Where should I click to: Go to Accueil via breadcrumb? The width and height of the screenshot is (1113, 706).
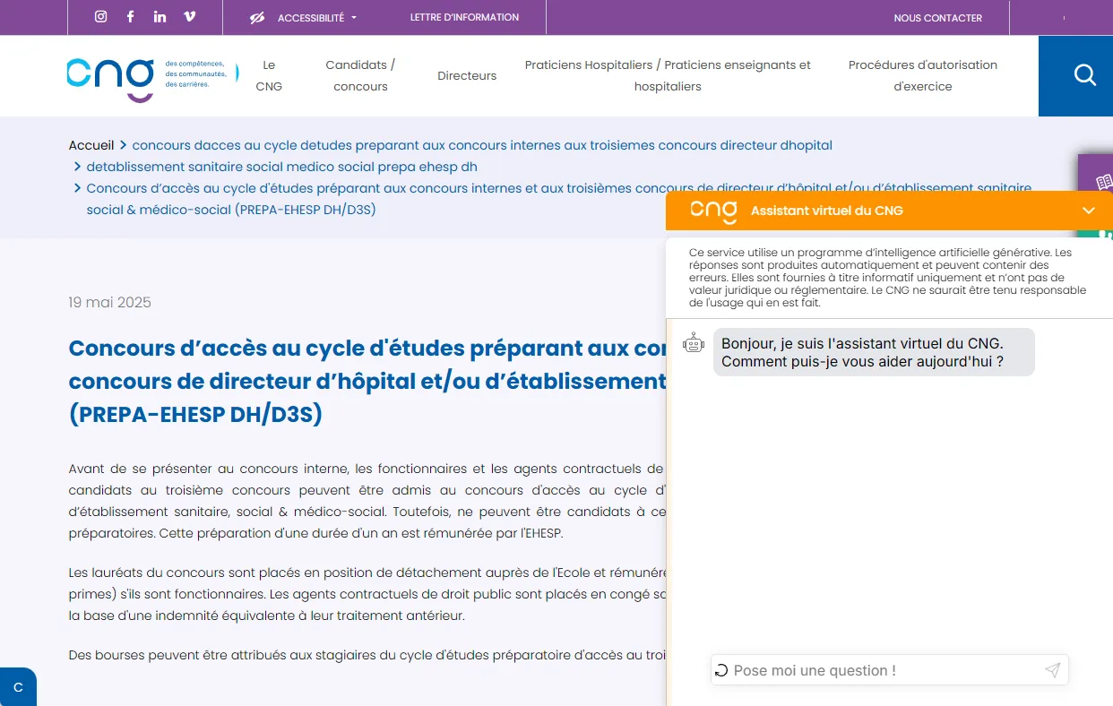pyautogui.click(x=91, y=145)
